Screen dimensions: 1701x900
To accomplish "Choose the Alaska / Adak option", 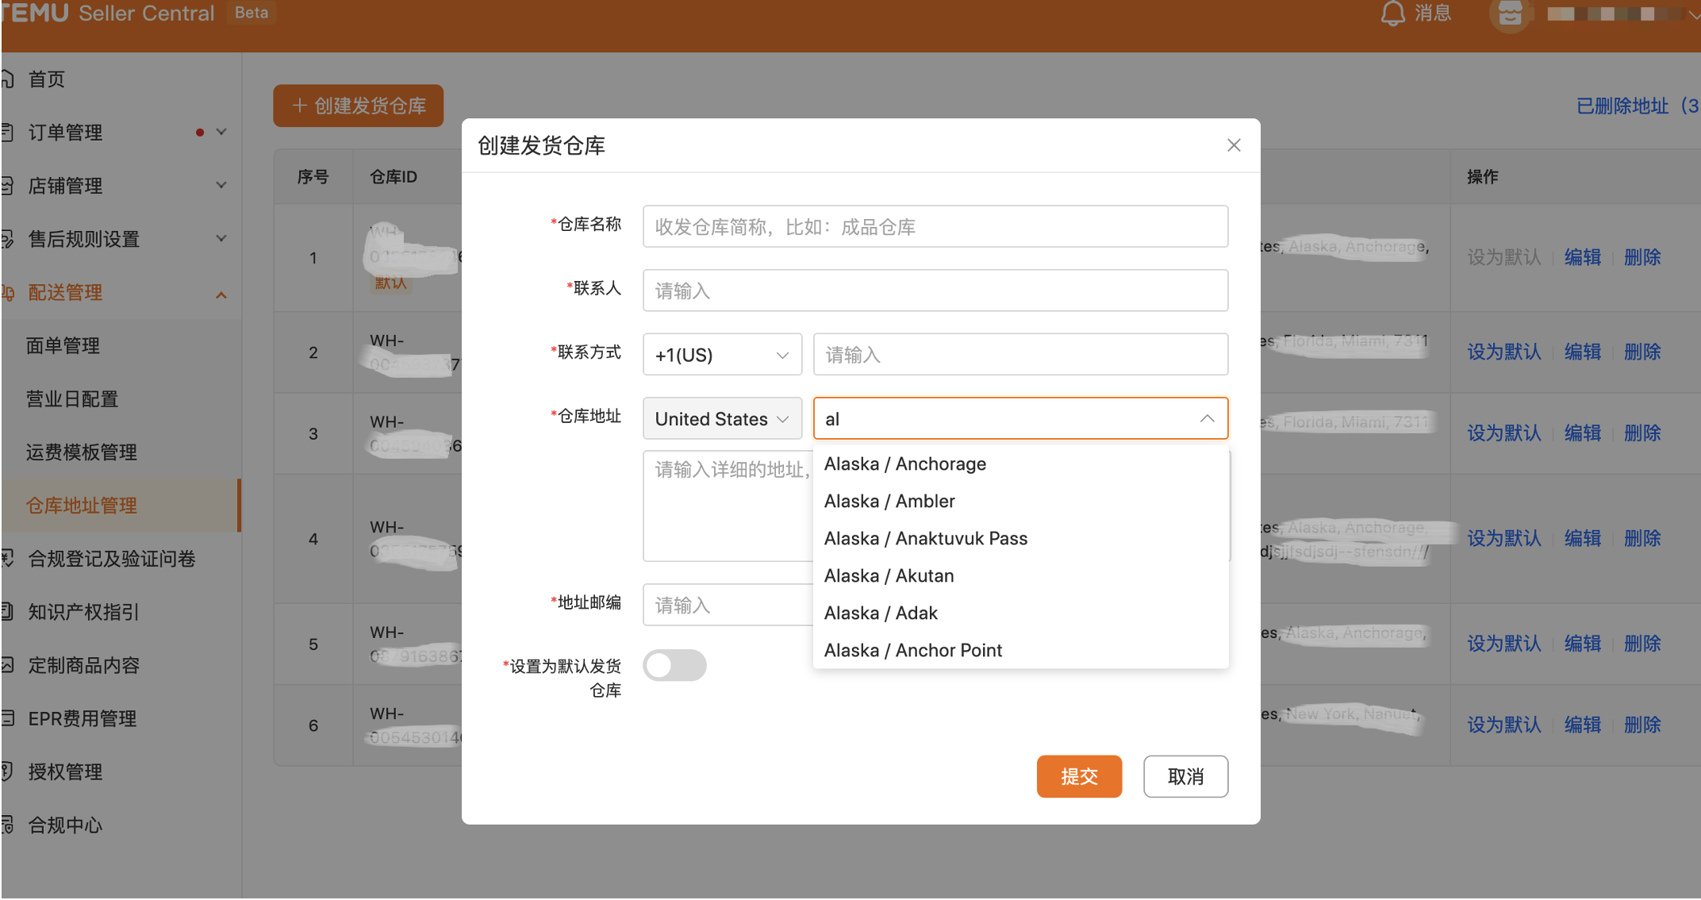I will pos(881,613).
